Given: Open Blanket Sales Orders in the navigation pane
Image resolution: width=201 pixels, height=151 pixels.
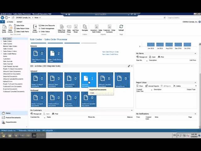Looking at the screenshot, I should pyautogui.click(x=10, y=46).
